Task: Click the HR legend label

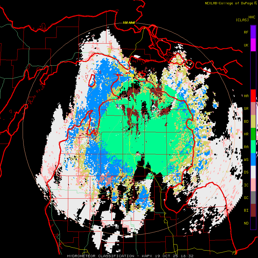Action: coord(246,134)
